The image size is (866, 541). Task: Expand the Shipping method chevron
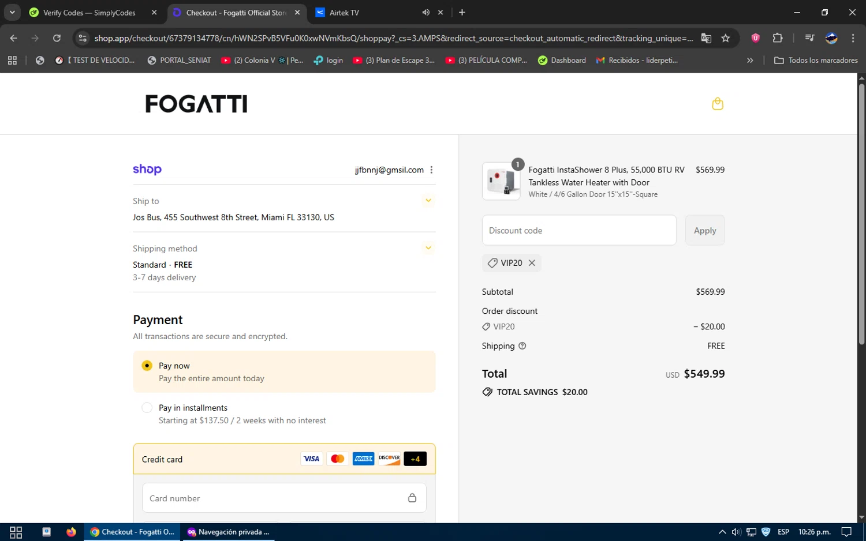pyautogui.click(x=428, y=248)
